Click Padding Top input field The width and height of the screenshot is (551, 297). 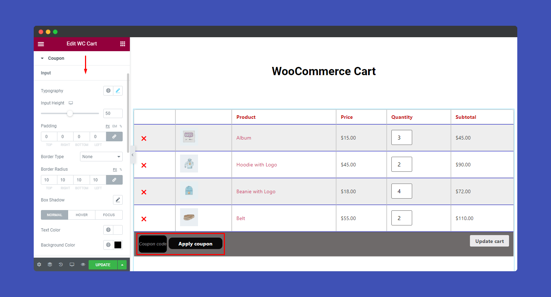click(x=49, y=137)
